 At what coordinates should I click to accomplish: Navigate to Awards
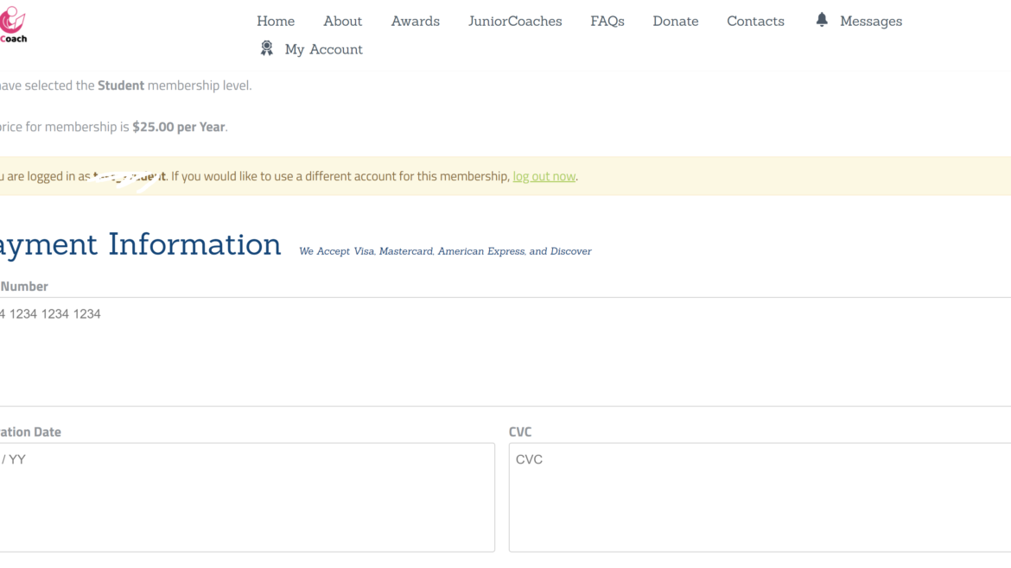415,21
